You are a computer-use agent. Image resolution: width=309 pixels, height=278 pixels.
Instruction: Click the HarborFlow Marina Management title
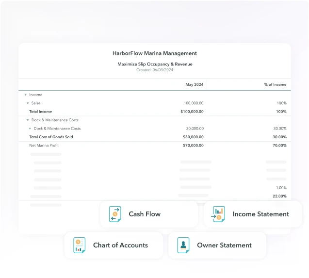pos(155,53)
